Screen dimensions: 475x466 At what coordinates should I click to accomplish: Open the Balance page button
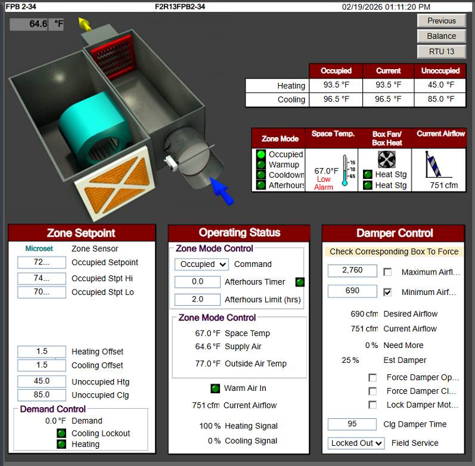tap(441, 36)
